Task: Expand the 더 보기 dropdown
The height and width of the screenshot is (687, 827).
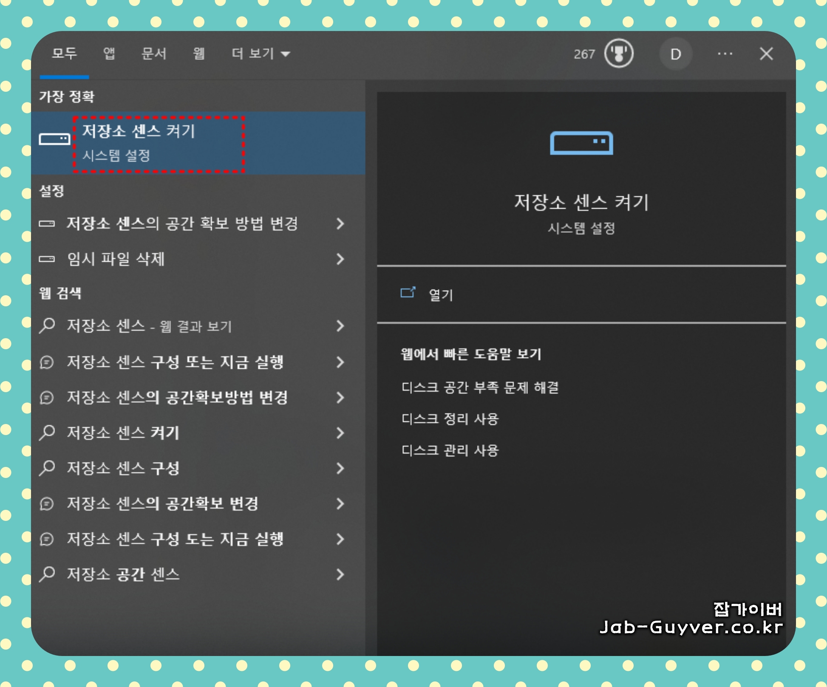Action: coord(260,54)
